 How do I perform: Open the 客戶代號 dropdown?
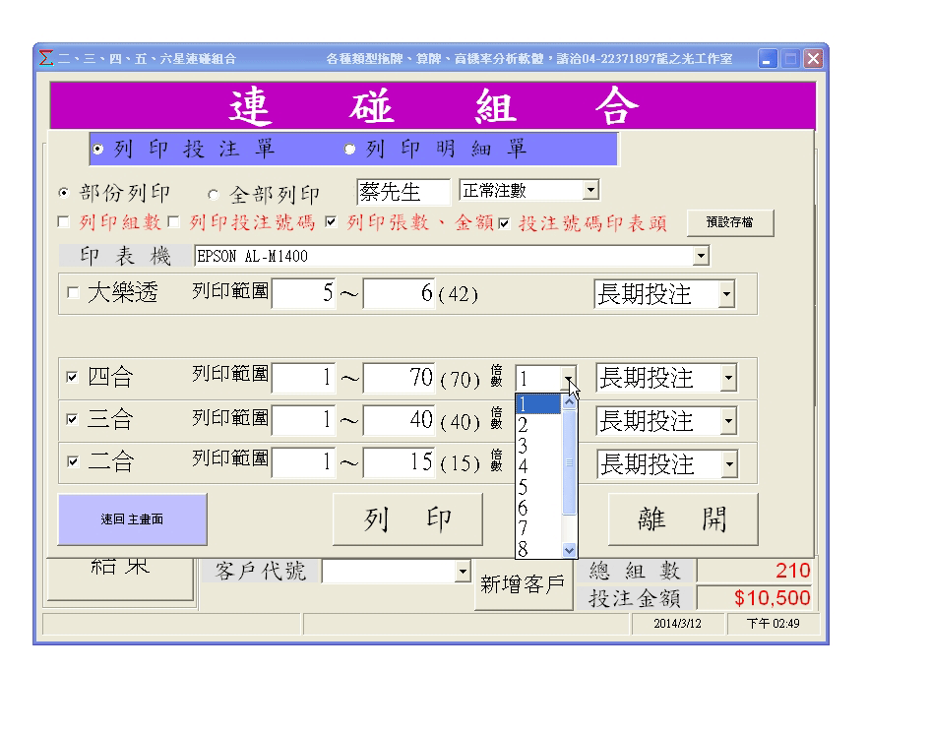click(x=463, y=572)
